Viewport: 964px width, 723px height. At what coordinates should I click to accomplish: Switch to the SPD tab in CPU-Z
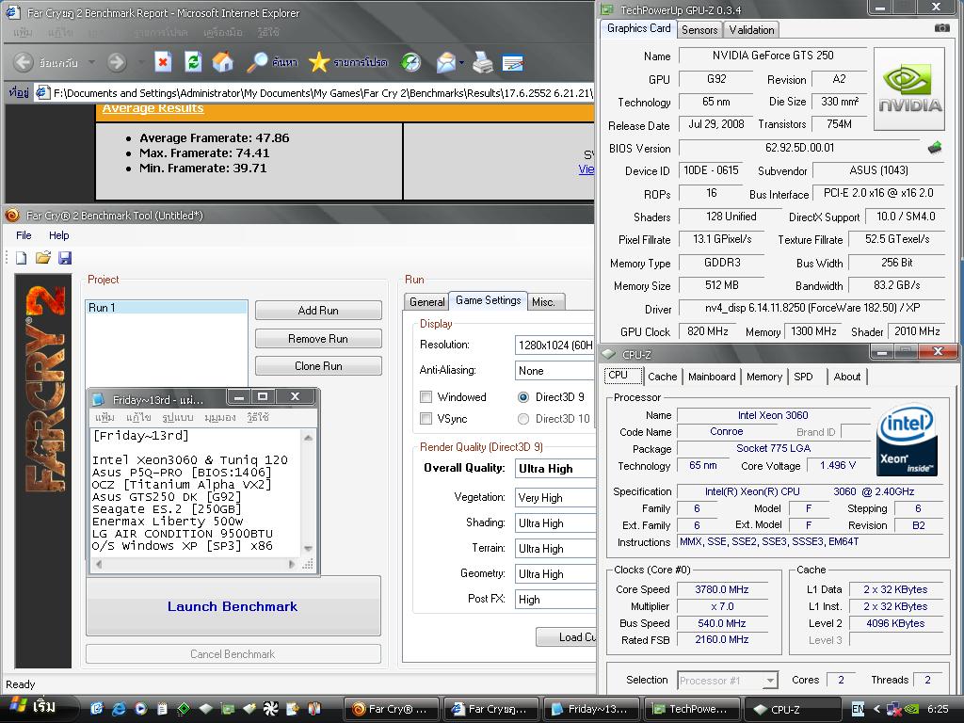click(x=803, y=377)
